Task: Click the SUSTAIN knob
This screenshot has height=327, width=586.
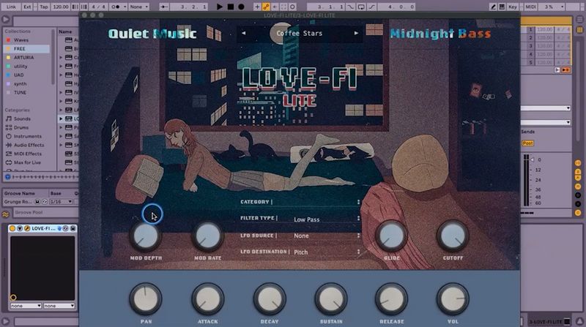Action: pos(331,298)
